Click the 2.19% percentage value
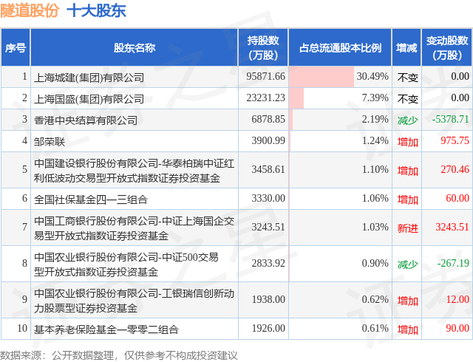The height and width of the screenshot is (362, 473). (x=375, y=119)
